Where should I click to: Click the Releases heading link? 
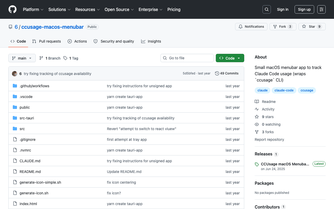pos(264,154)
